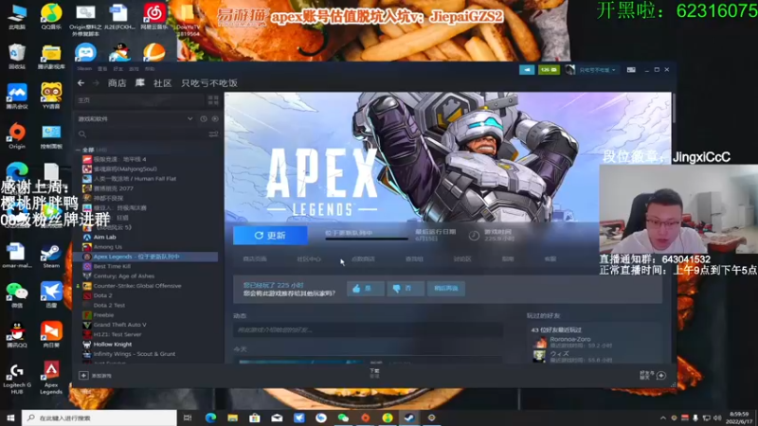Open the YY voice desktop icon
Screen dimensions: 758x426
coord(51,96)
